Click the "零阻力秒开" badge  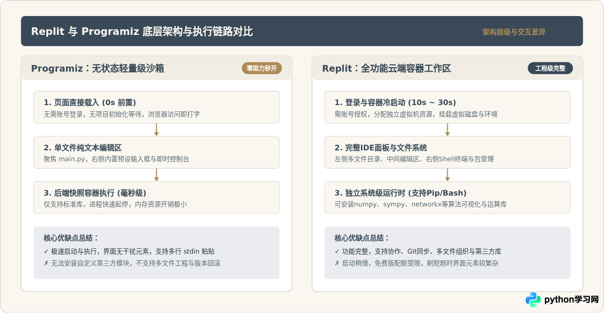pyautogui.click(x=261, y=68)
